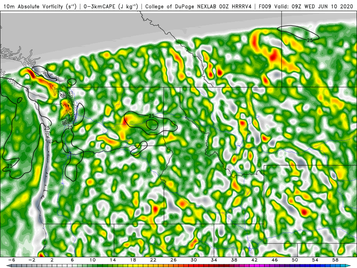Click the 18 label on the color scale
Screen dimensions: 357x268
(133, 260)
